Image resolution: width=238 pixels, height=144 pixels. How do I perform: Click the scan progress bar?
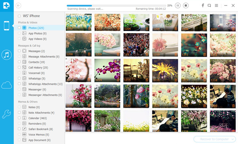click(x=116, y=5)
